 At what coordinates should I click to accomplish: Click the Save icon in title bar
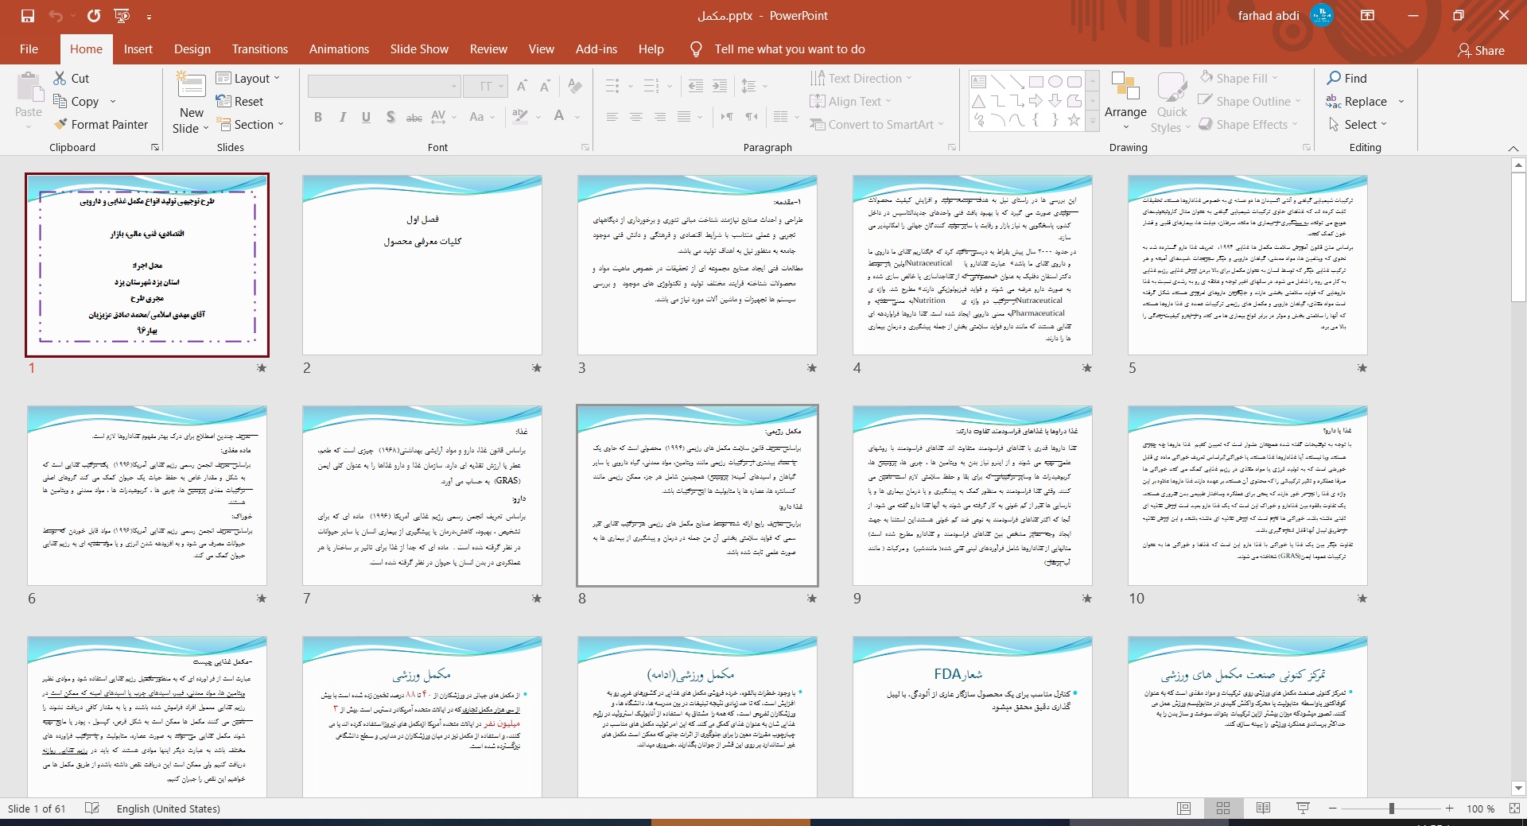point(28,16)
